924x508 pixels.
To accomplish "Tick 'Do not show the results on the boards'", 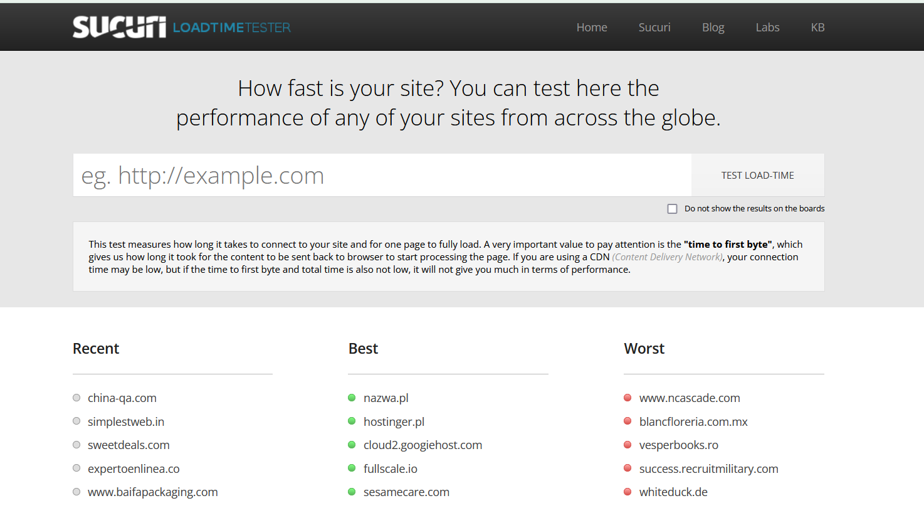I will pos(673,209).
